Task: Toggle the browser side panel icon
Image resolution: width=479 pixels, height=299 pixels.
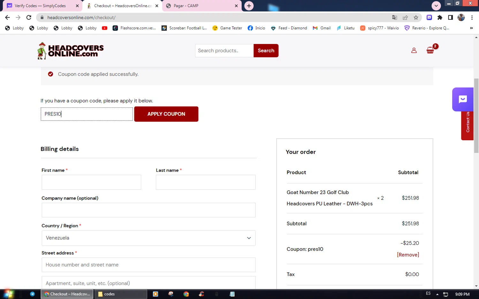Action: (450, 18)
